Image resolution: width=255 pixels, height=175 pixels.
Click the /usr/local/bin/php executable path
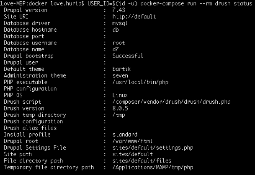tap(140, 82)
